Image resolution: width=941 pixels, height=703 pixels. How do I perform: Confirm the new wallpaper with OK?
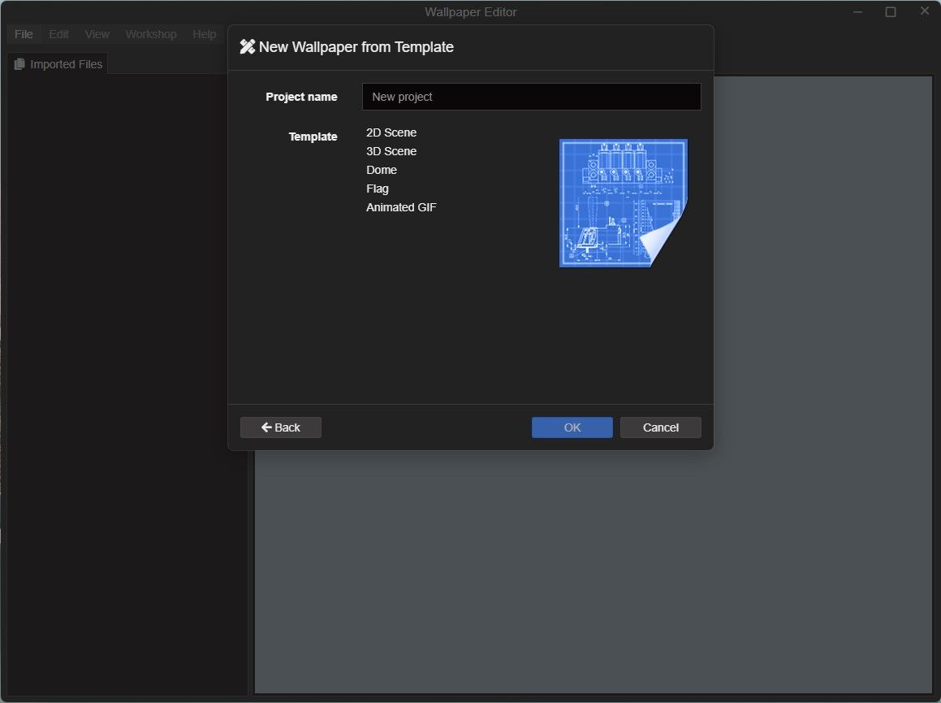[572, 427]
